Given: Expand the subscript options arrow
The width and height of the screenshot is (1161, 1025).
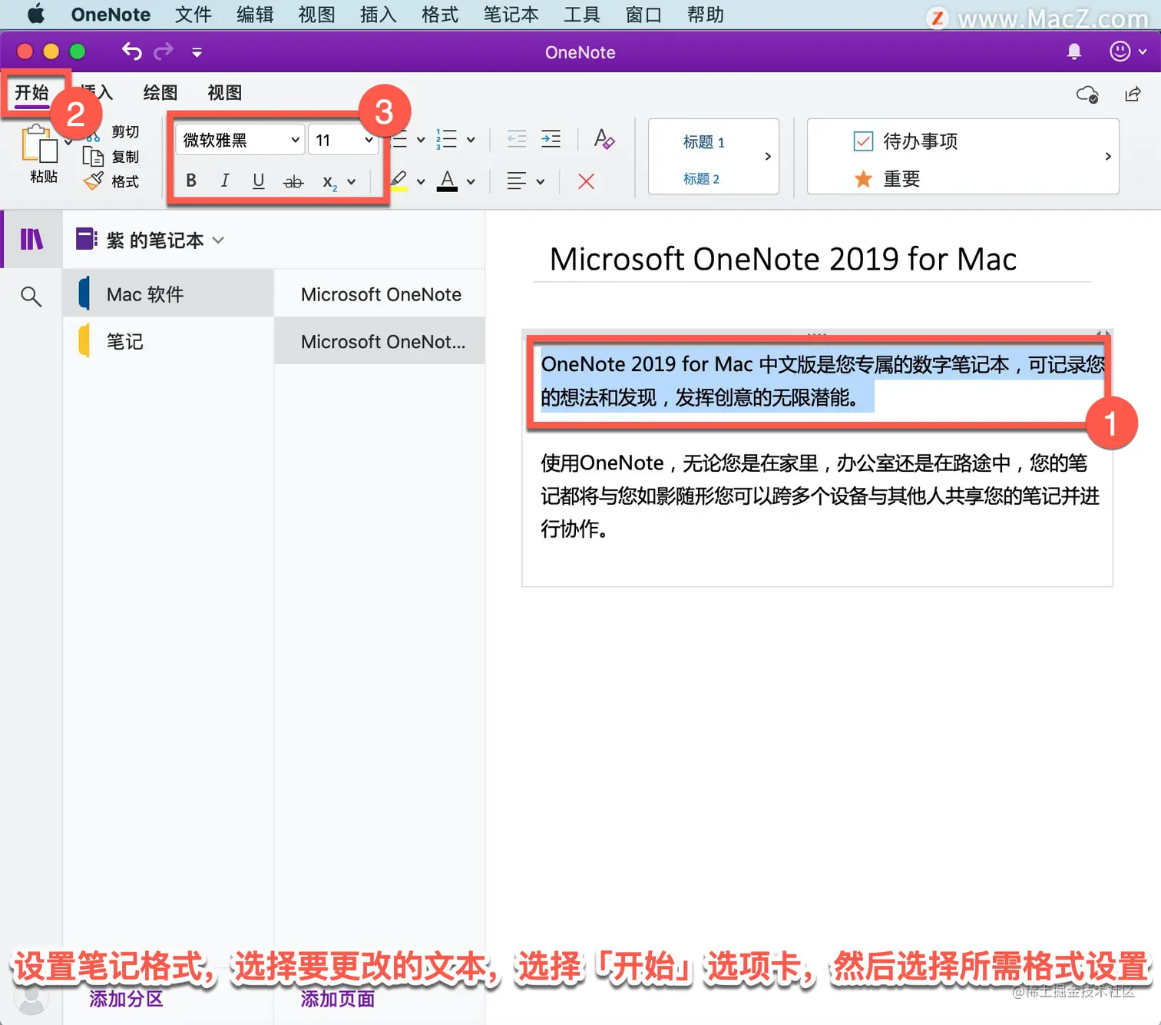Looking at the screenshot, I should (x=352, y=182).
